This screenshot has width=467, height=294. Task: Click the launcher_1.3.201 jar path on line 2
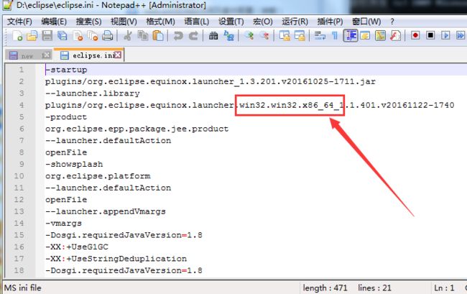[x=211, y=81]
